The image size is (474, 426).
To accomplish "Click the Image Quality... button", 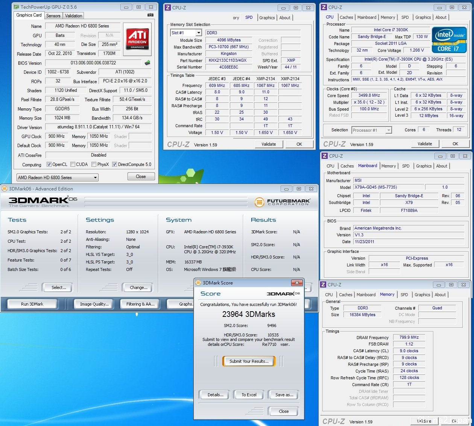I will tap(94, 304).
